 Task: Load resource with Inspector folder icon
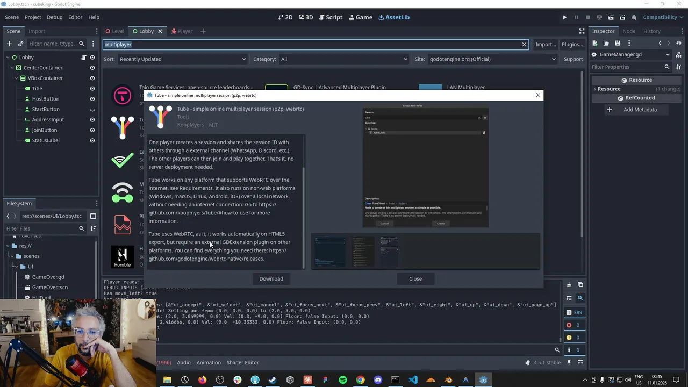pos(606,43)
